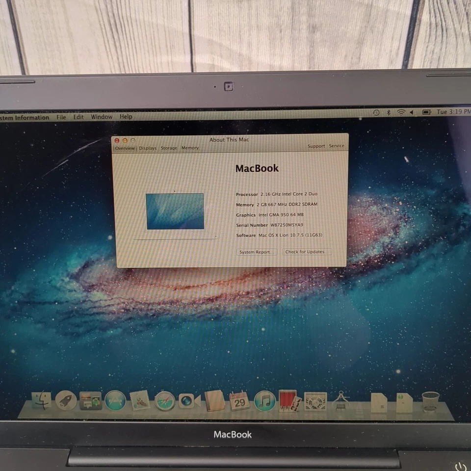Image resolution: width=471 pixels, height=471 pixels.
Task: Launch the App Store from the Dock
Action: coord(116,401)
